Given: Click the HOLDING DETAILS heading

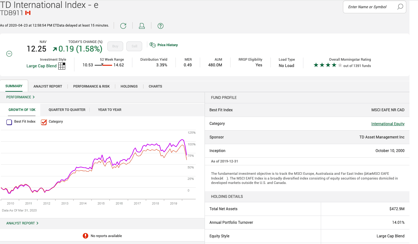Looking at the screenshot, I should [x=227, y=197].
